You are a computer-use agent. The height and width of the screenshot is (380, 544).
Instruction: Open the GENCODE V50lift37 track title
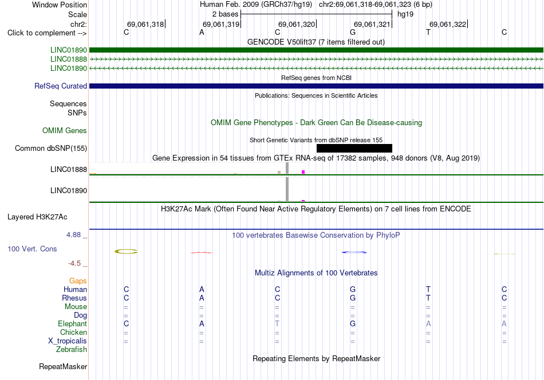(x=316, y=42)
